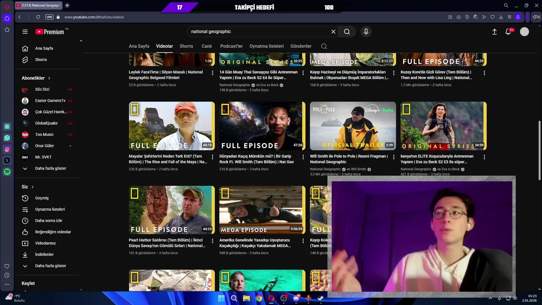
Task: Open the AI assistant button
Action: (536, 17)
